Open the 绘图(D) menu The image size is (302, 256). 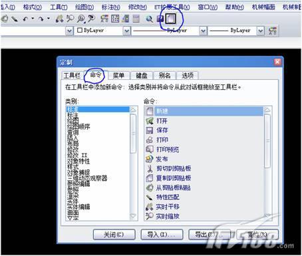(84, 7)
